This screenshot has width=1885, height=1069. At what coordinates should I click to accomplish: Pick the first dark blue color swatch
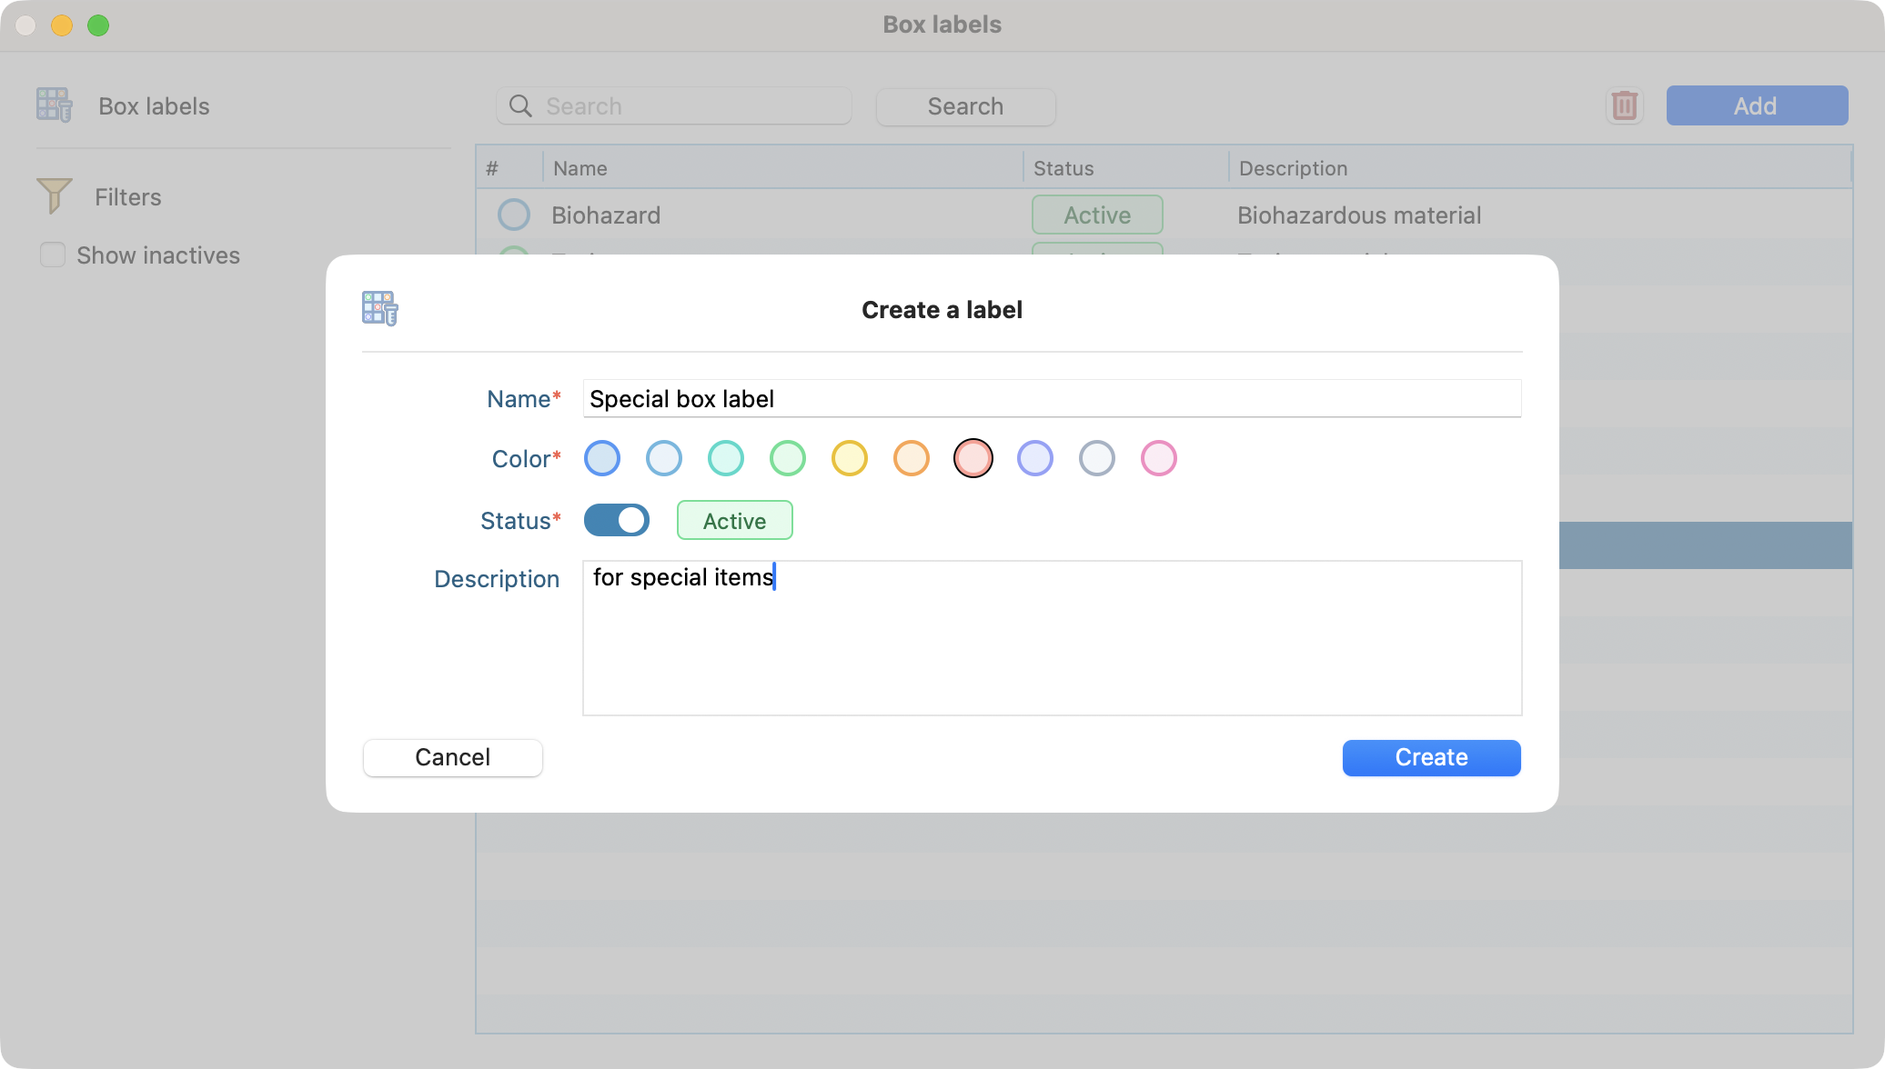601,459
